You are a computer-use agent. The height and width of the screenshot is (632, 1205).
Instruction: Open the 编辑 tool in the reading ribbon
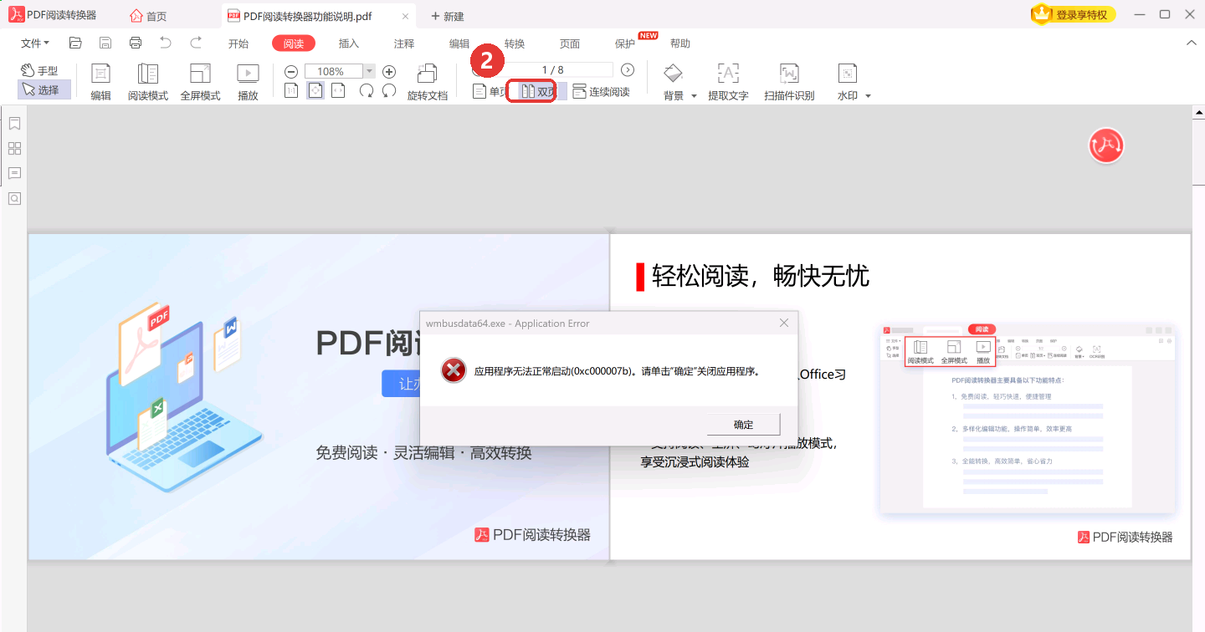click(101, 82)
